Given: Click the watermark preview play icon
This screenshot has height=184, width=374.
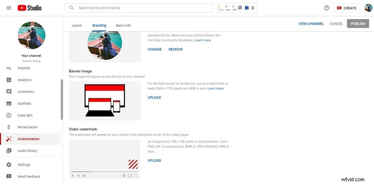Looking at the screenshot, I should 73,176.
